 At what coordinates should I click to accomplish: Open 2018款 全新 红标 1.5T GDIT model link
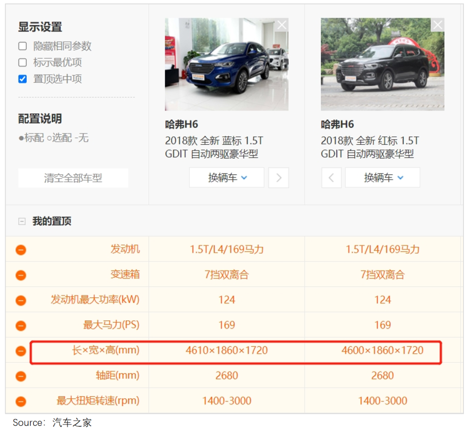370,147
